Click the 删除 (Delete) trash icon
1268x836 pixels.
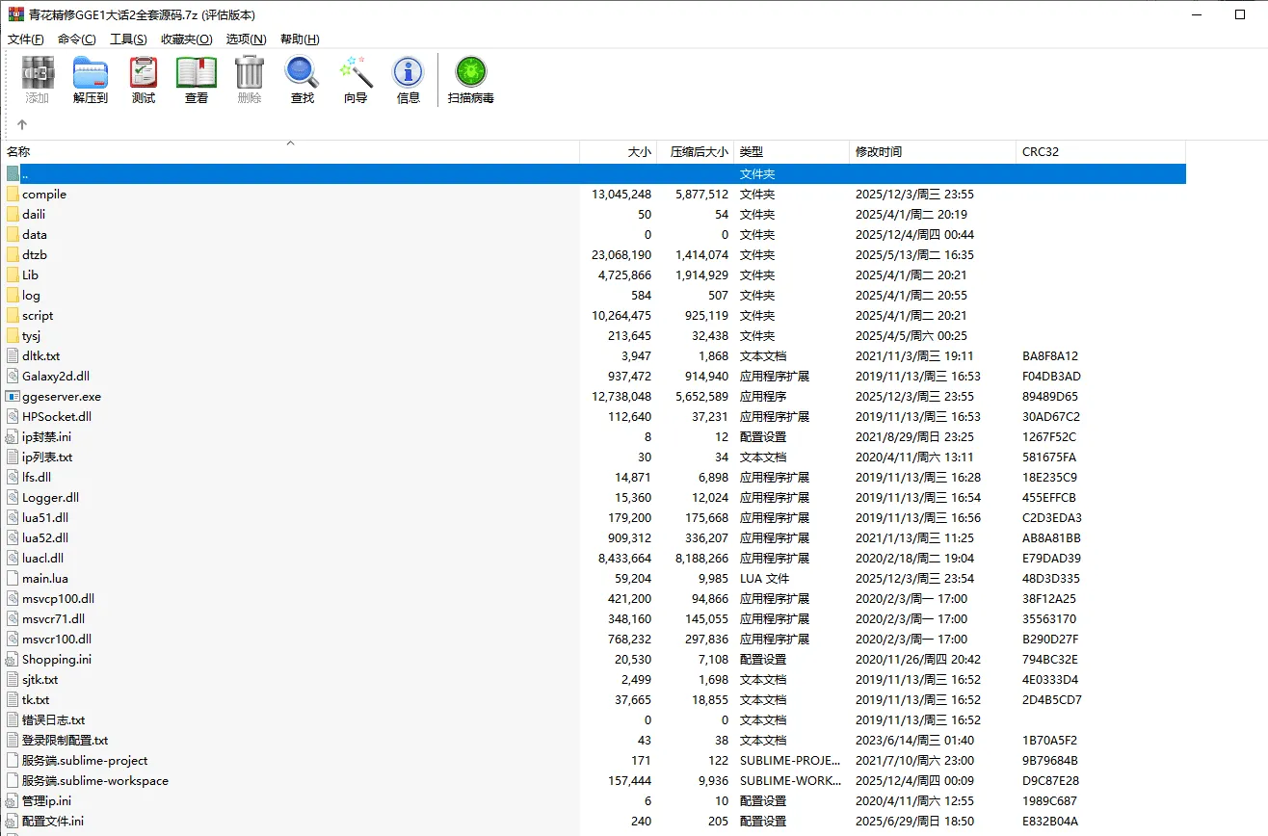coord(250,72)
